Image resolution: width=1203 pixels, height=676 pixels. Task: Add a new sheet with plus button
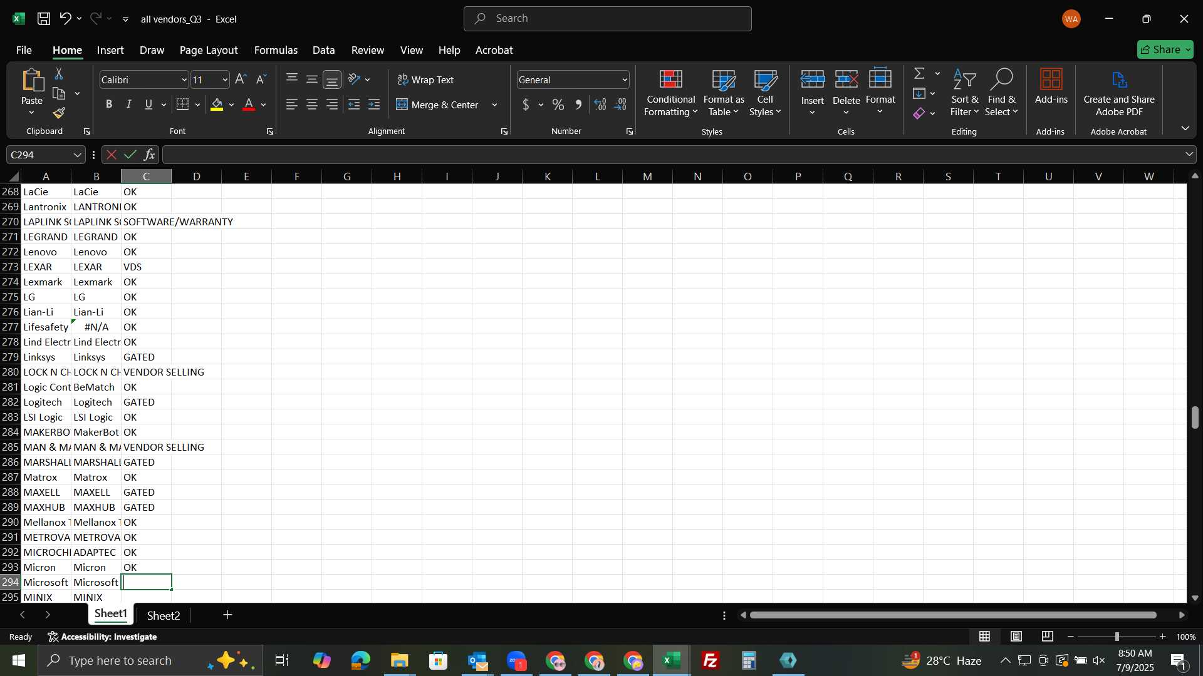(227, 615)
